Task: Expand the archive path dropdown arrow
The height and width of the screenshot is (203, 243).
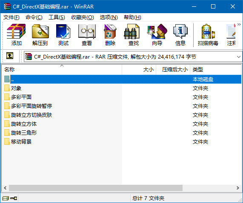Action: pos(239,57)
